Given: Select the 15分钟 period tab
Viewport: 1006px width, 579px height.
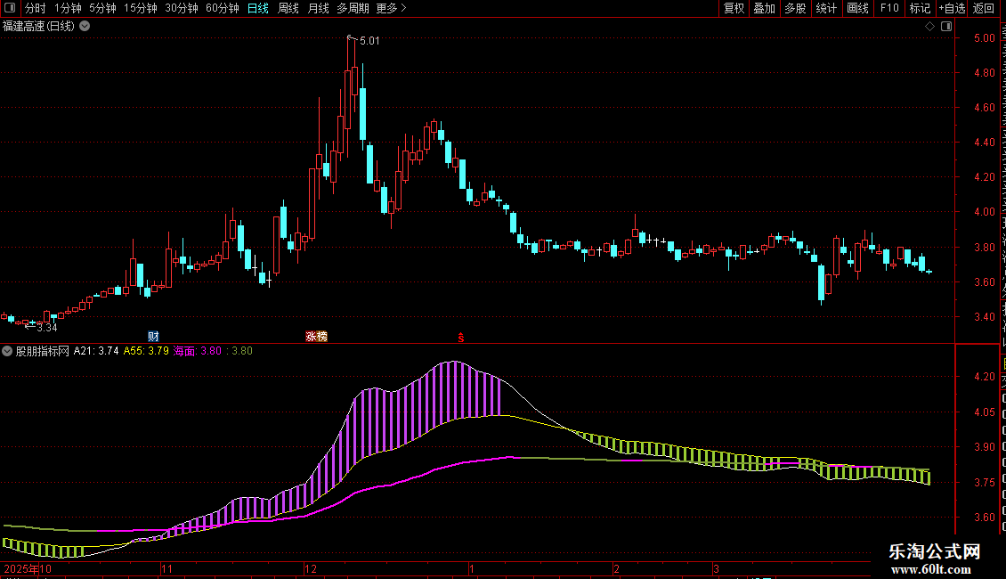Looking at the screenshot, I should (141, 8).
